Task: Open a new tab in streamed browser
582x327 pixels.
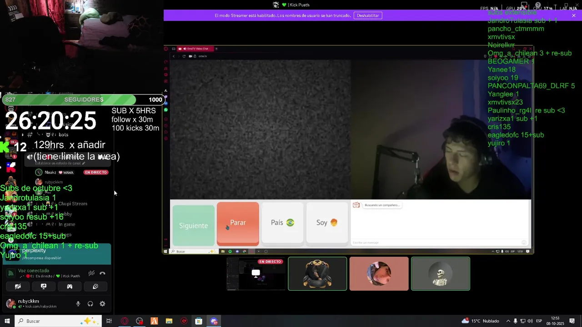Action: tap(216, 49)
